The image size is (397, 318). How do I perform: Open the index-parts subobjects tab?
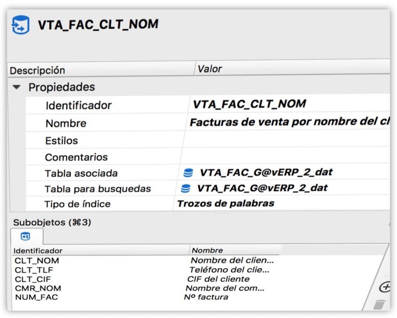(x=26, y=236)
